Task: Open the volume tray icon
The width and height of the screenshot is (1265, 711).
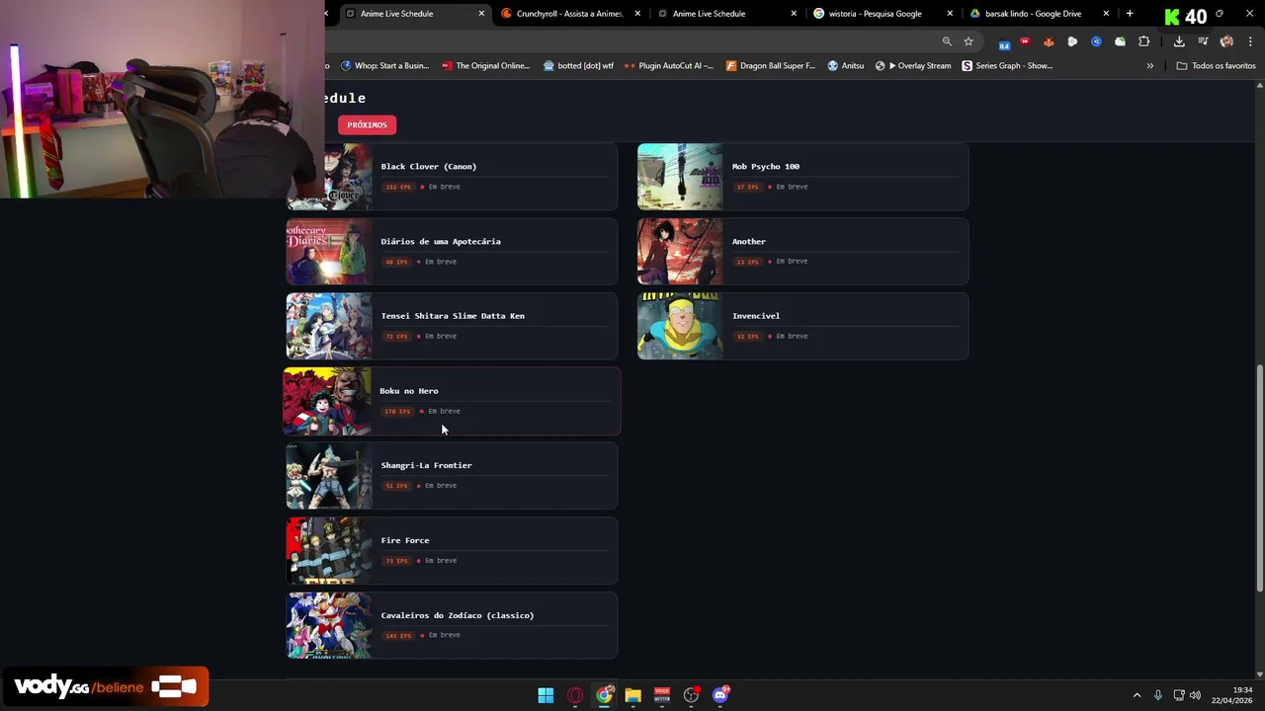Action: [x=1195, y=695]
